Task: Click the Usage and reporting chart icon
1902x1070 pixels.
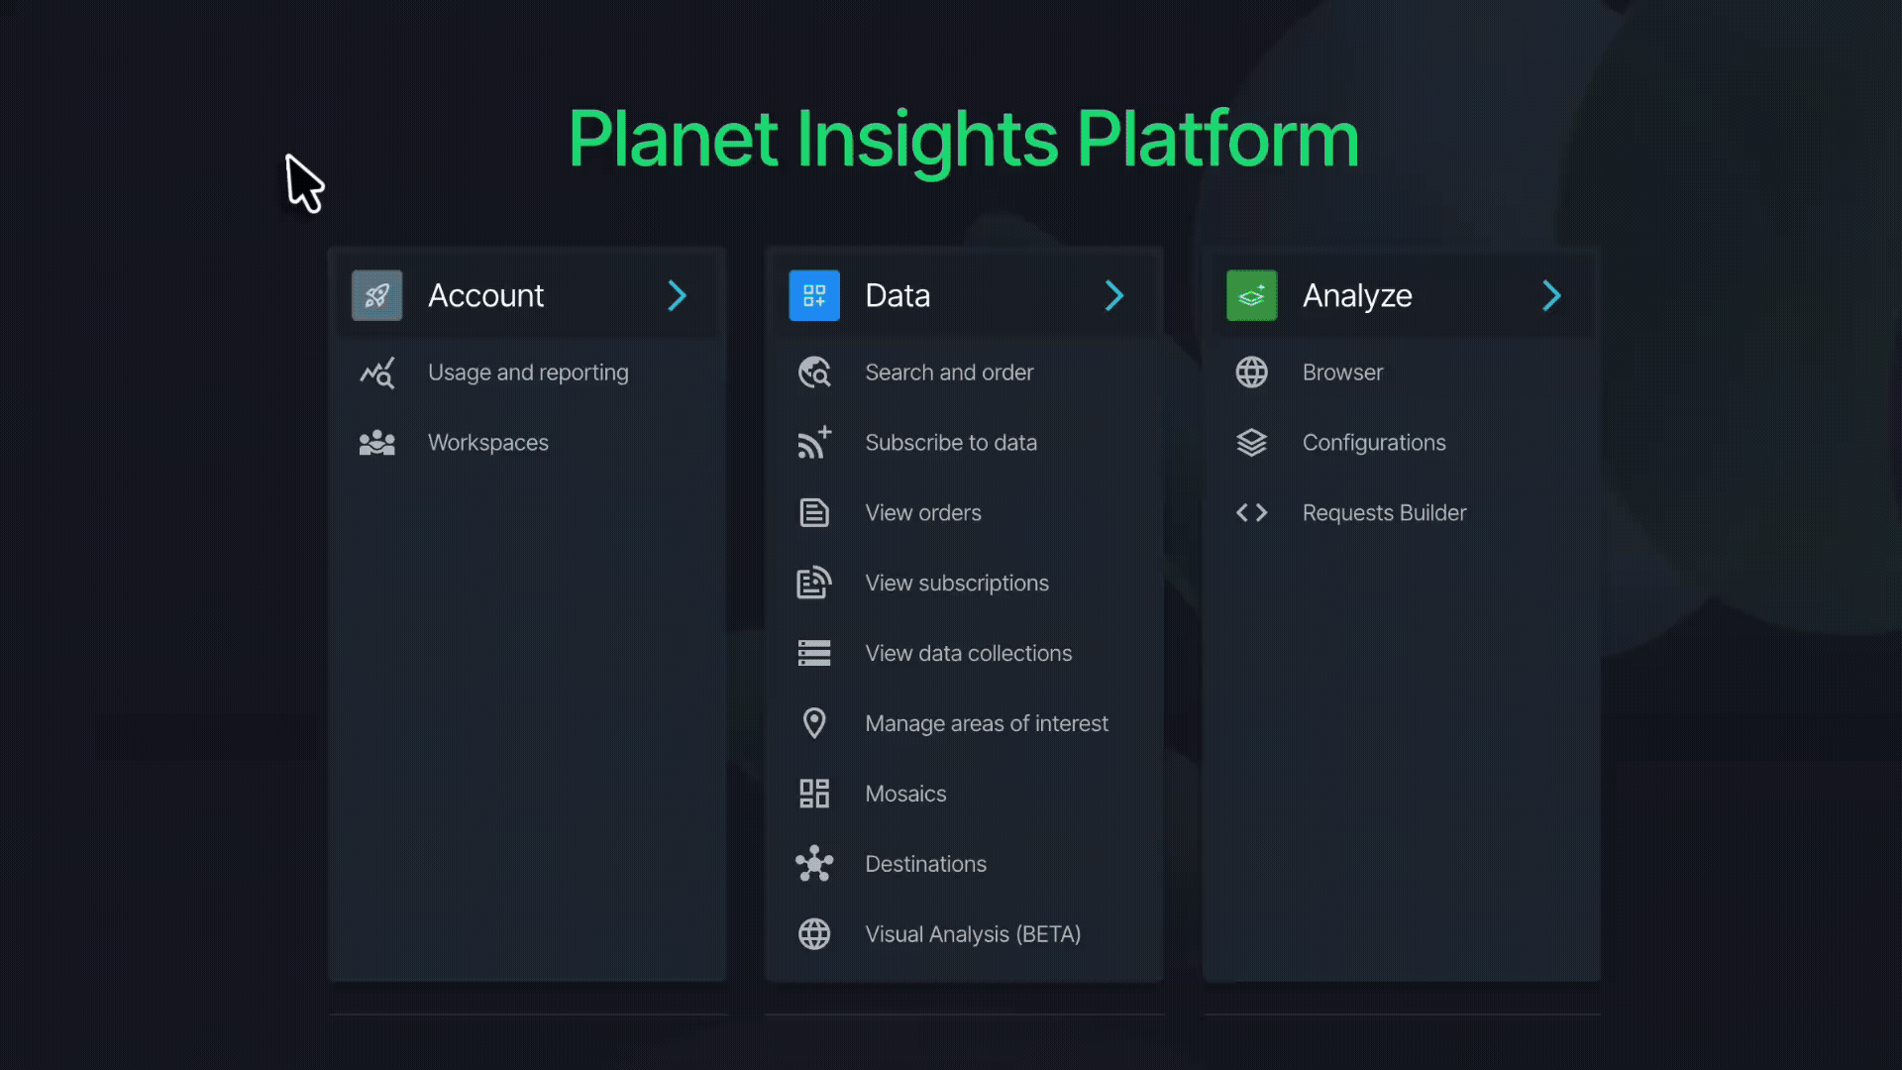Action: [x=377, y=373]
